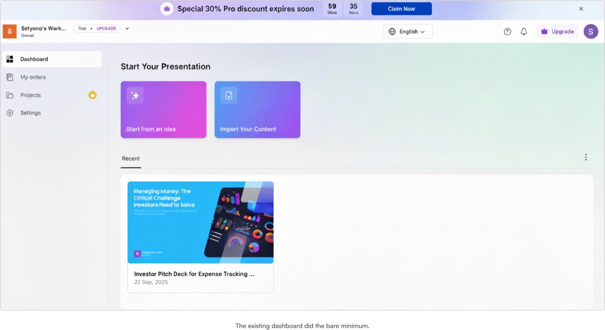Dismiss the discount banner
This screenshot has width=605, height=330.
[x=581, y=9]
